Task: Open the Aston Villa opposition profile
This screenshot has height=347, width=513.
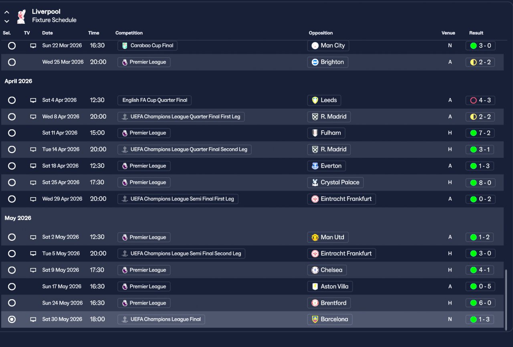Action: point(330,286)
